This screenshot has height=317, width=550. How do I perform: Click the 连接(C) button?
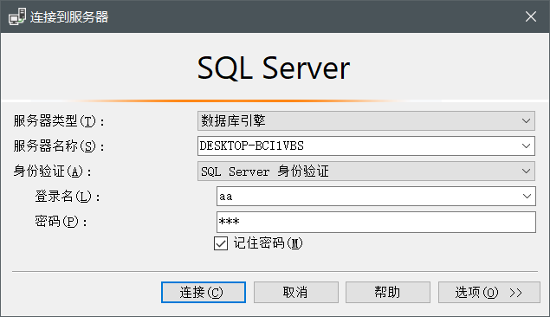204,292
